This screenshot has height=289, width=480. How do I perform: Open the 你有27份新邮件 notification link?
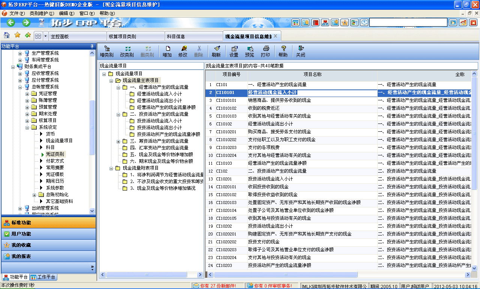coord(217,285)
